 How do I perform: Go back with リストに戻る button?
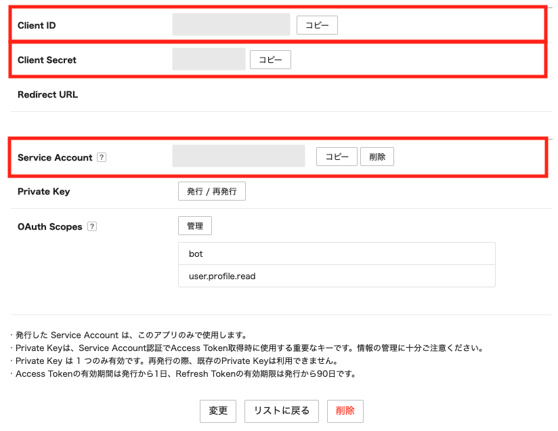pos(281,411)
